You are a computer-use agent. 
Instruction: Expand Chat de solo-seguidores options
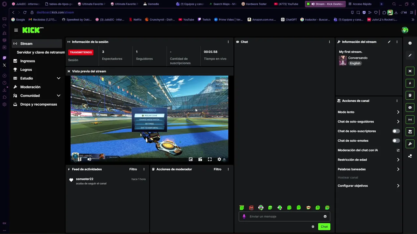point(368,122)
